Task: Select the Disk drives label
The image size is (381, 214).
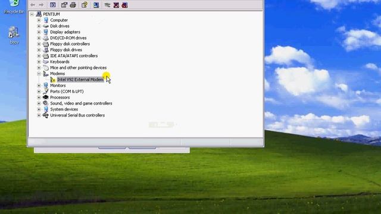Action: 60,26
